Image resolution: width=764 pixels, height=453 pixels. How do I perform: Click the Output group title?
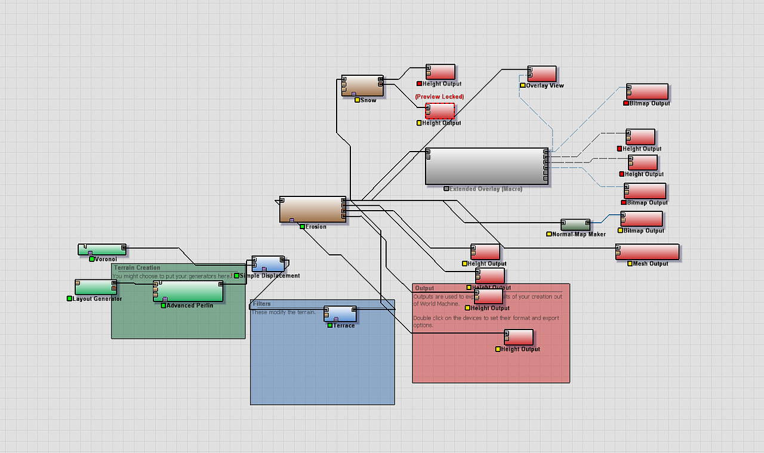click(424, 288)
